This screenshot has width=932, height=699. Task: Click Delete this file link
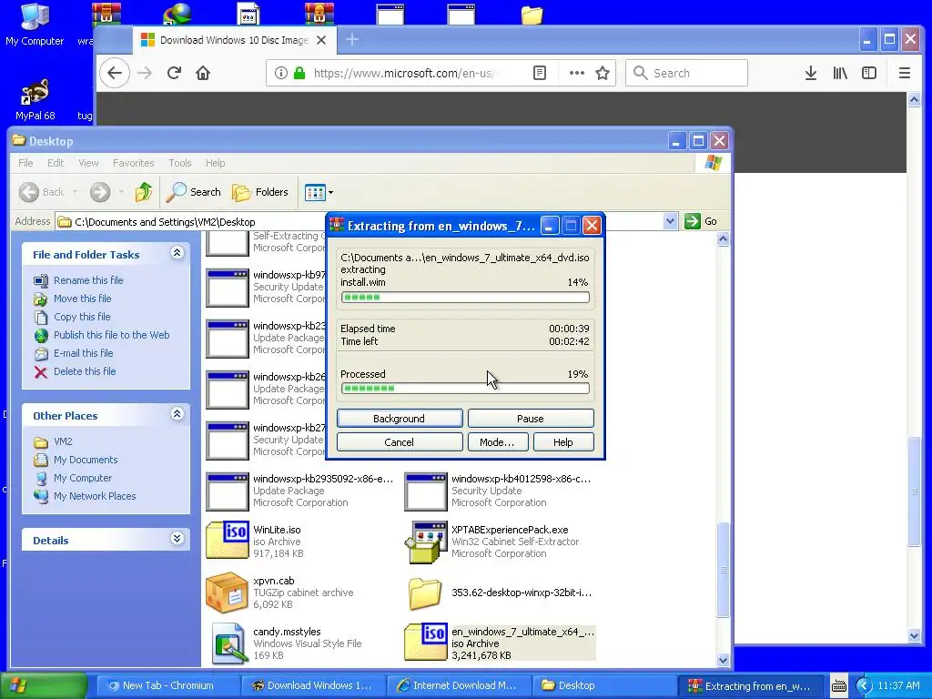tap(85, 371)
